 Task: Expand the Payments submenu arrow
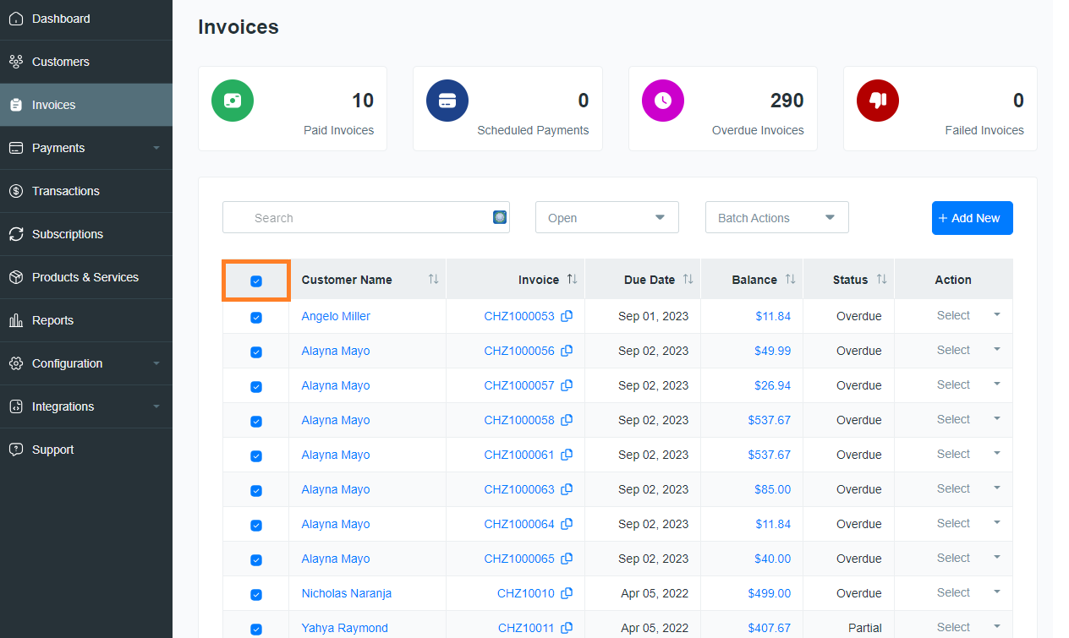(x=156, y=148)
